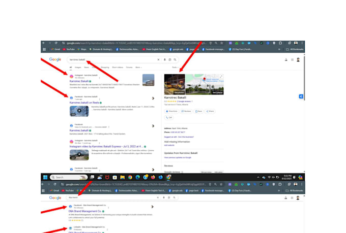
Task: Bookmark the d&a brand page with the star
Action: (x=221, y=184)
